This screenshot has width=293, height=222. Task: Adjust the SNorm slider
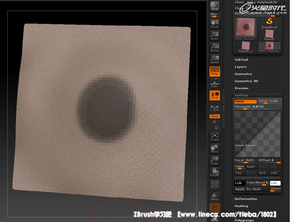[275, 189]
